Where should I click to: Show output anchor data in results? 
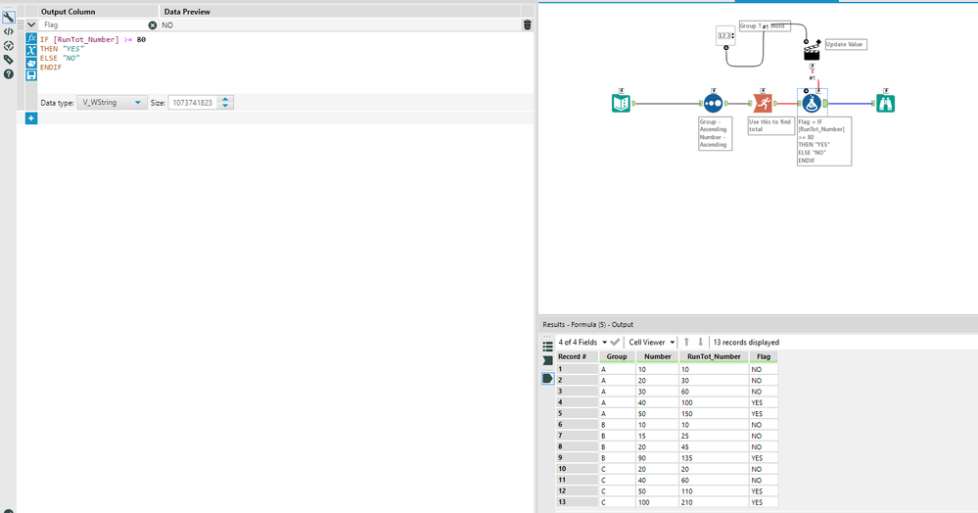pos(547,378)
